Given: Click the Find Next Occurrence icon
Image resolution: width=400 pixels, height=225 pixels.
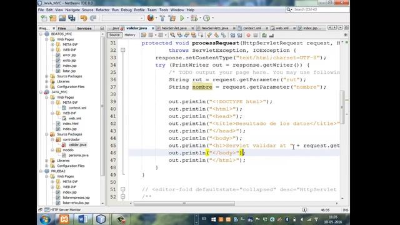Looking at the screenshot, I should pyautogui.click(x=186, y=35).
